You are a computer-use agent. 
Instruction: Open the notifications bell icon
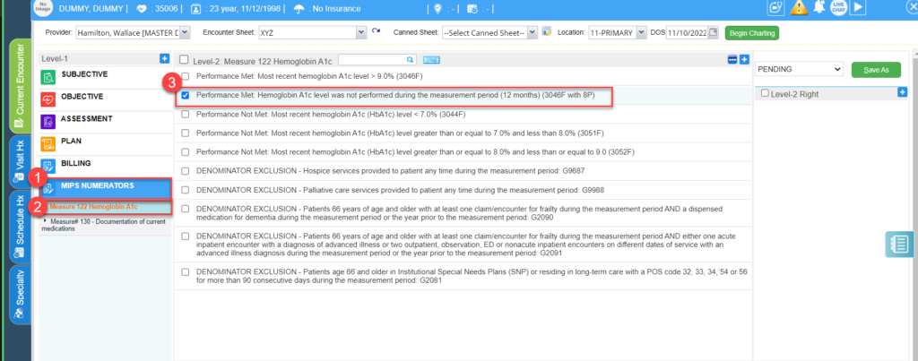[819, 7]
